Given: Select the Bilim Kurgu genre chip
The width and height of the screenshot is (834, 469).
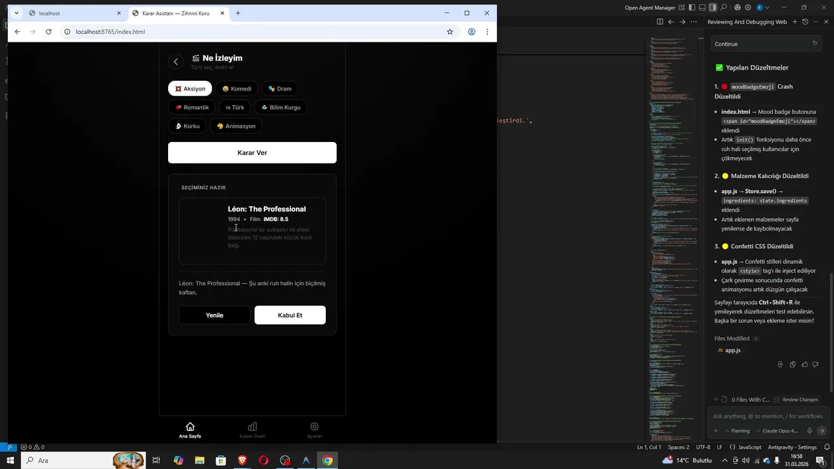Looking at the screenshot, I should pyautogui.click(x=281, y=107).
